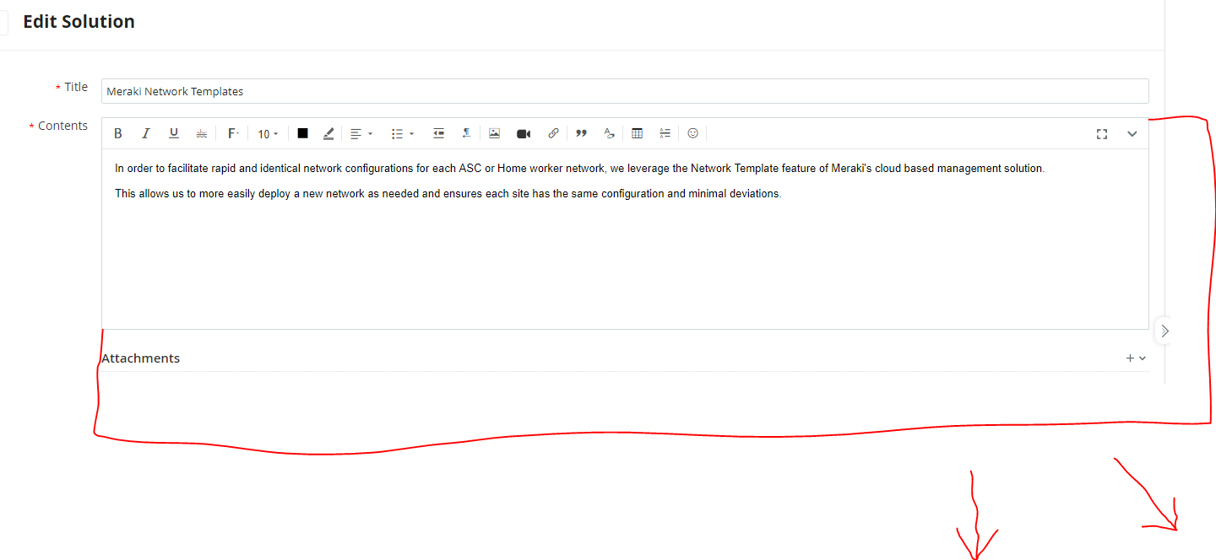
Task: Click the indent icon
Action: click(438, 133)
